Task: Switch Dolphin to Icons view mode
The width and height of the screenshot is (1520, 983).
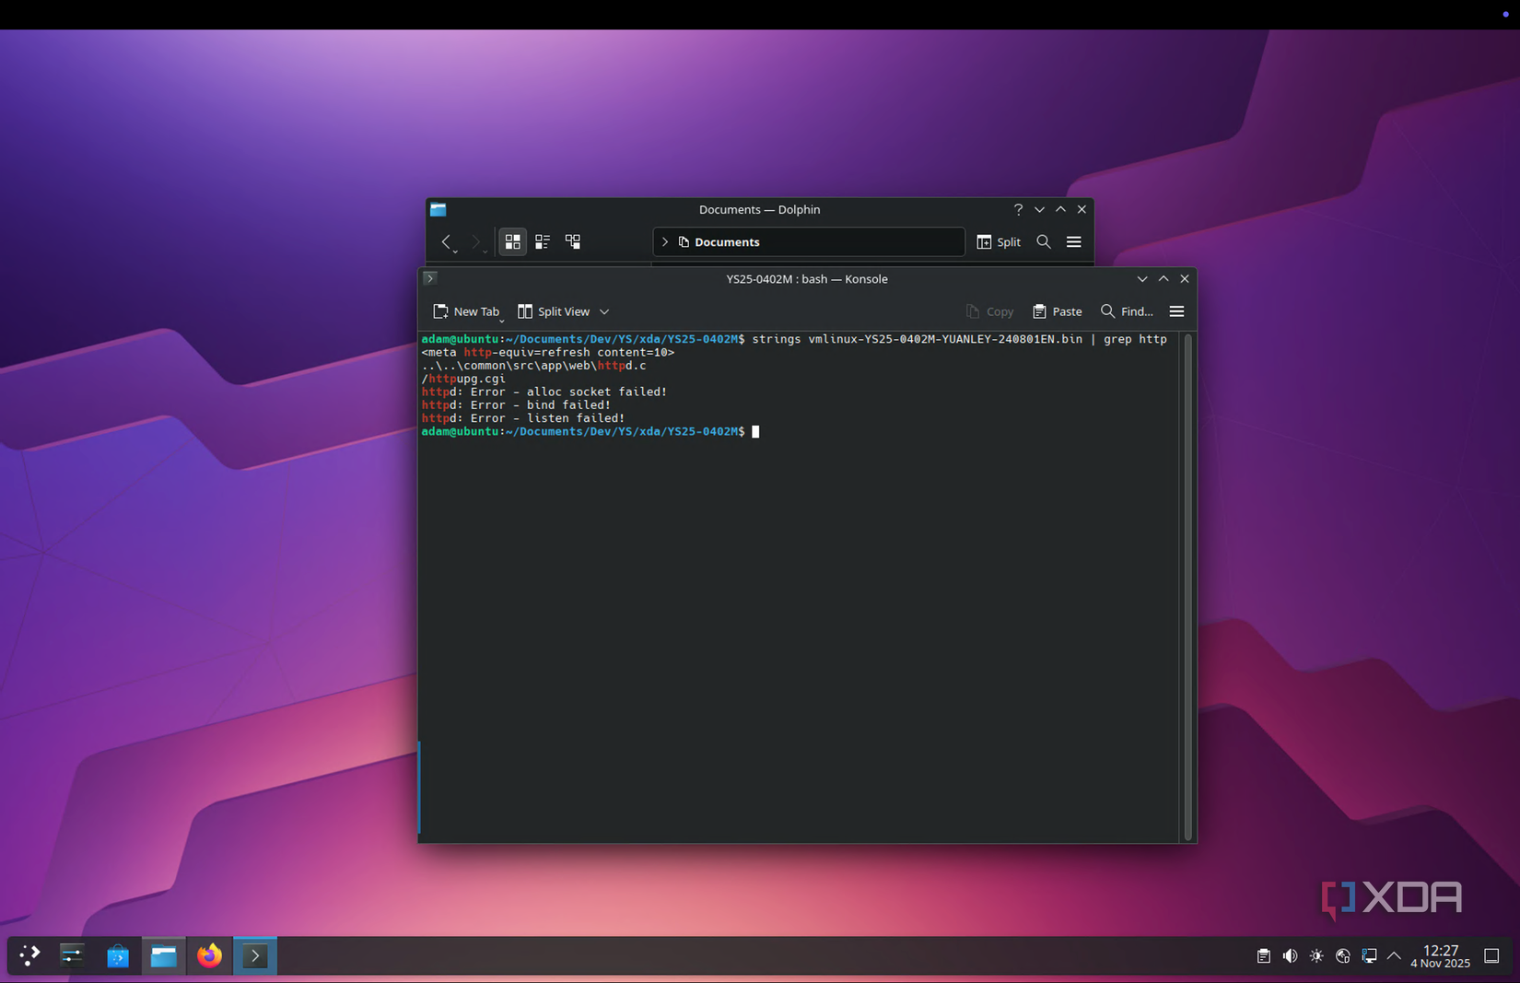Action: pyautogui.click(x=513, y=241)
